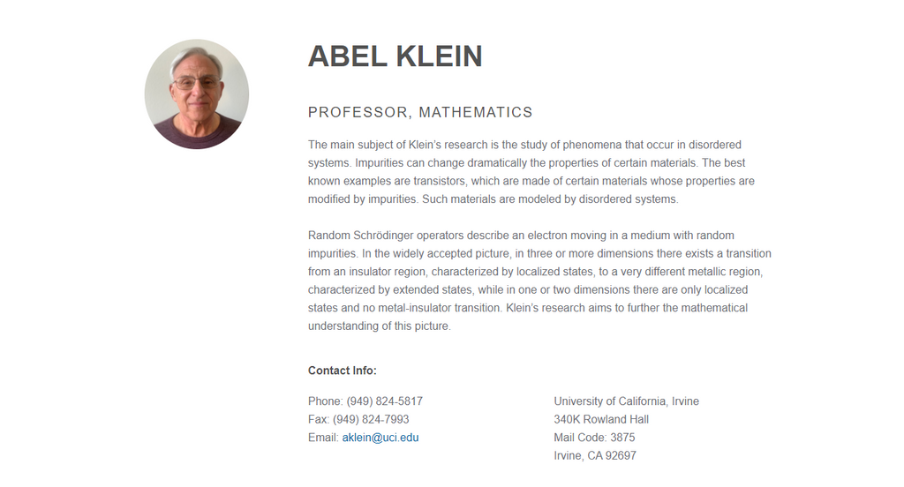Click the fax number (949) 824-7993

click(371, 419)
